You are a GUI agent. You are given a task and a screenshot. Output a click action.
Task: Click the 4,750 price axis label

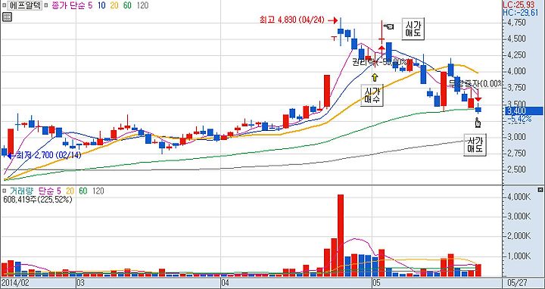click(x=517, y=23)
